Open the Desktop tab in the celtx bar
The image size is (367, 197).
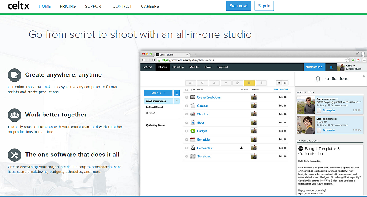178,67
